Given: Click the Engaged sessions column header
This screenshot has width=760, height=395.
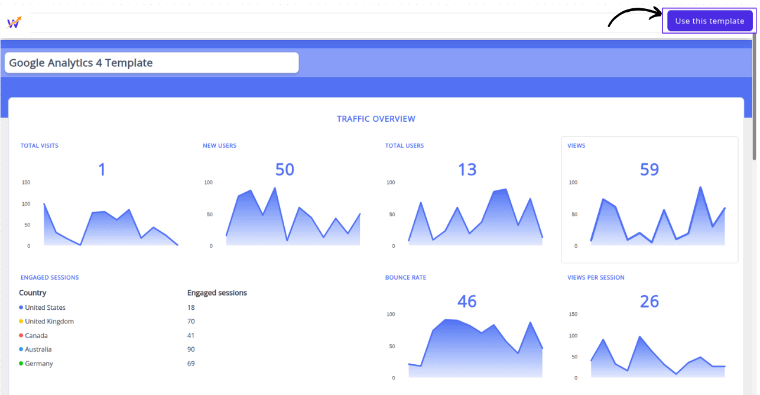Looking at the screenshot, I should point(217,293).
